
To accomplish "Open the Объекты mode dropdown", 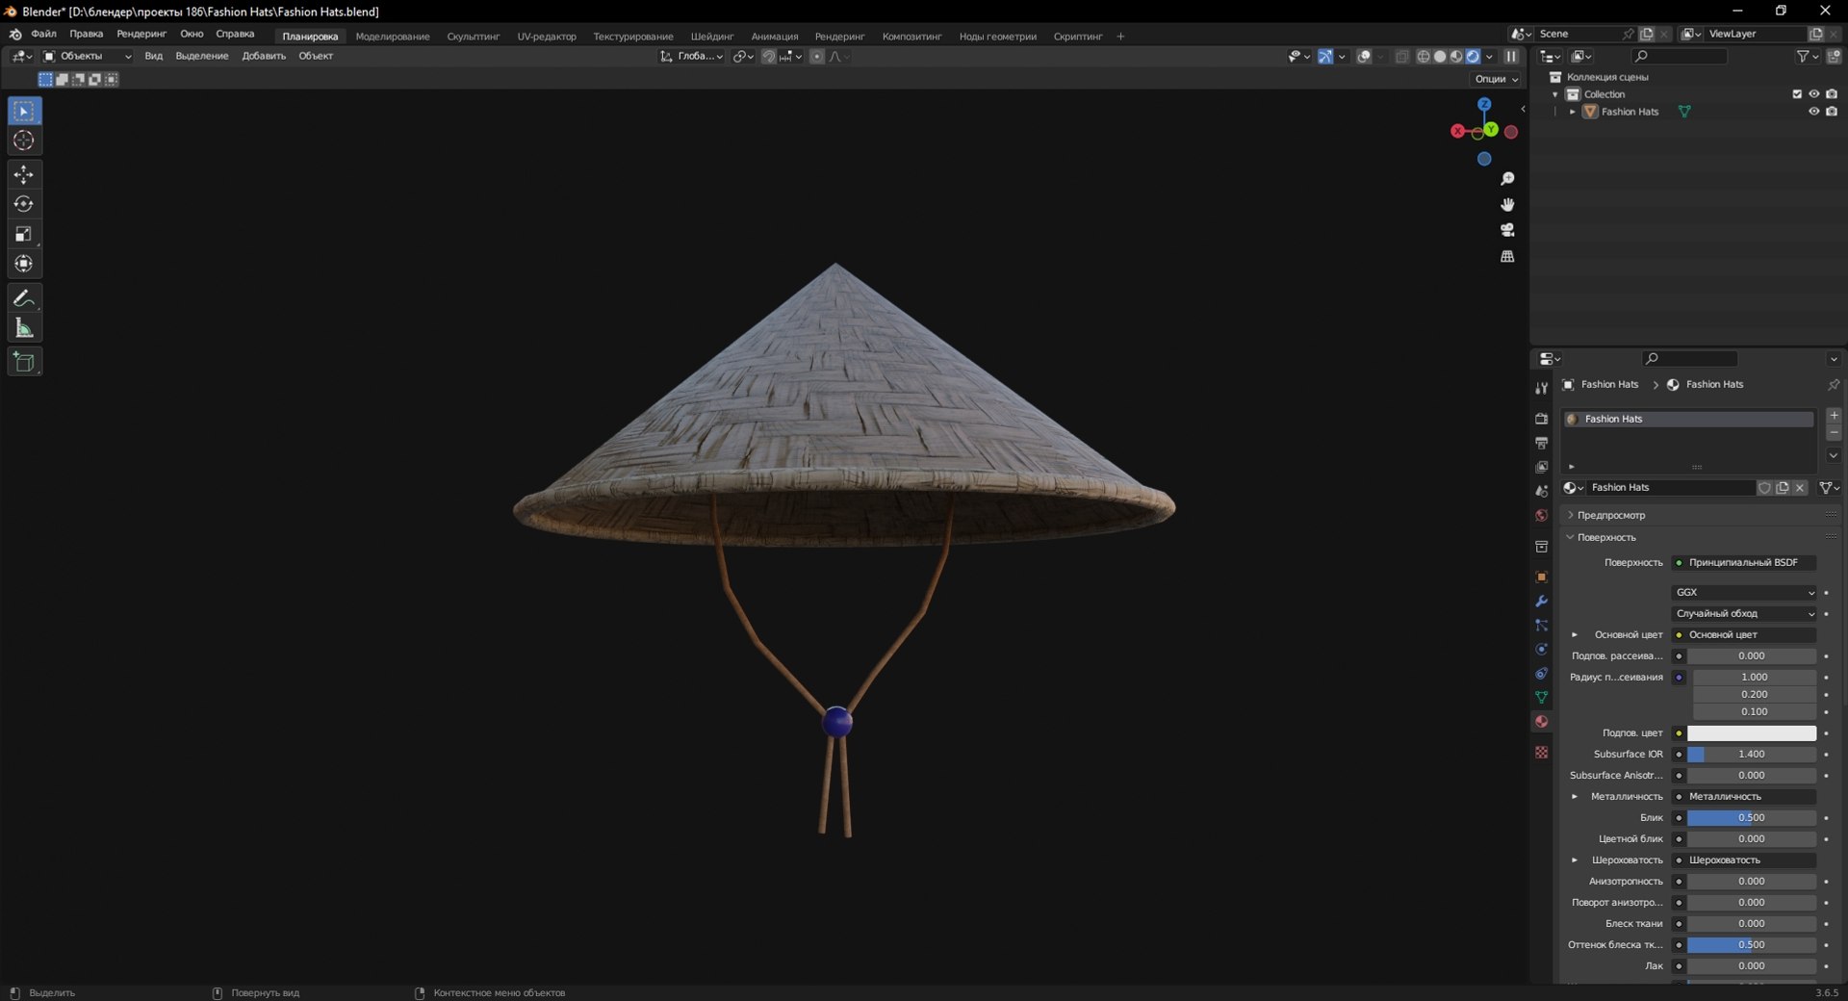I will coord(87,56).
